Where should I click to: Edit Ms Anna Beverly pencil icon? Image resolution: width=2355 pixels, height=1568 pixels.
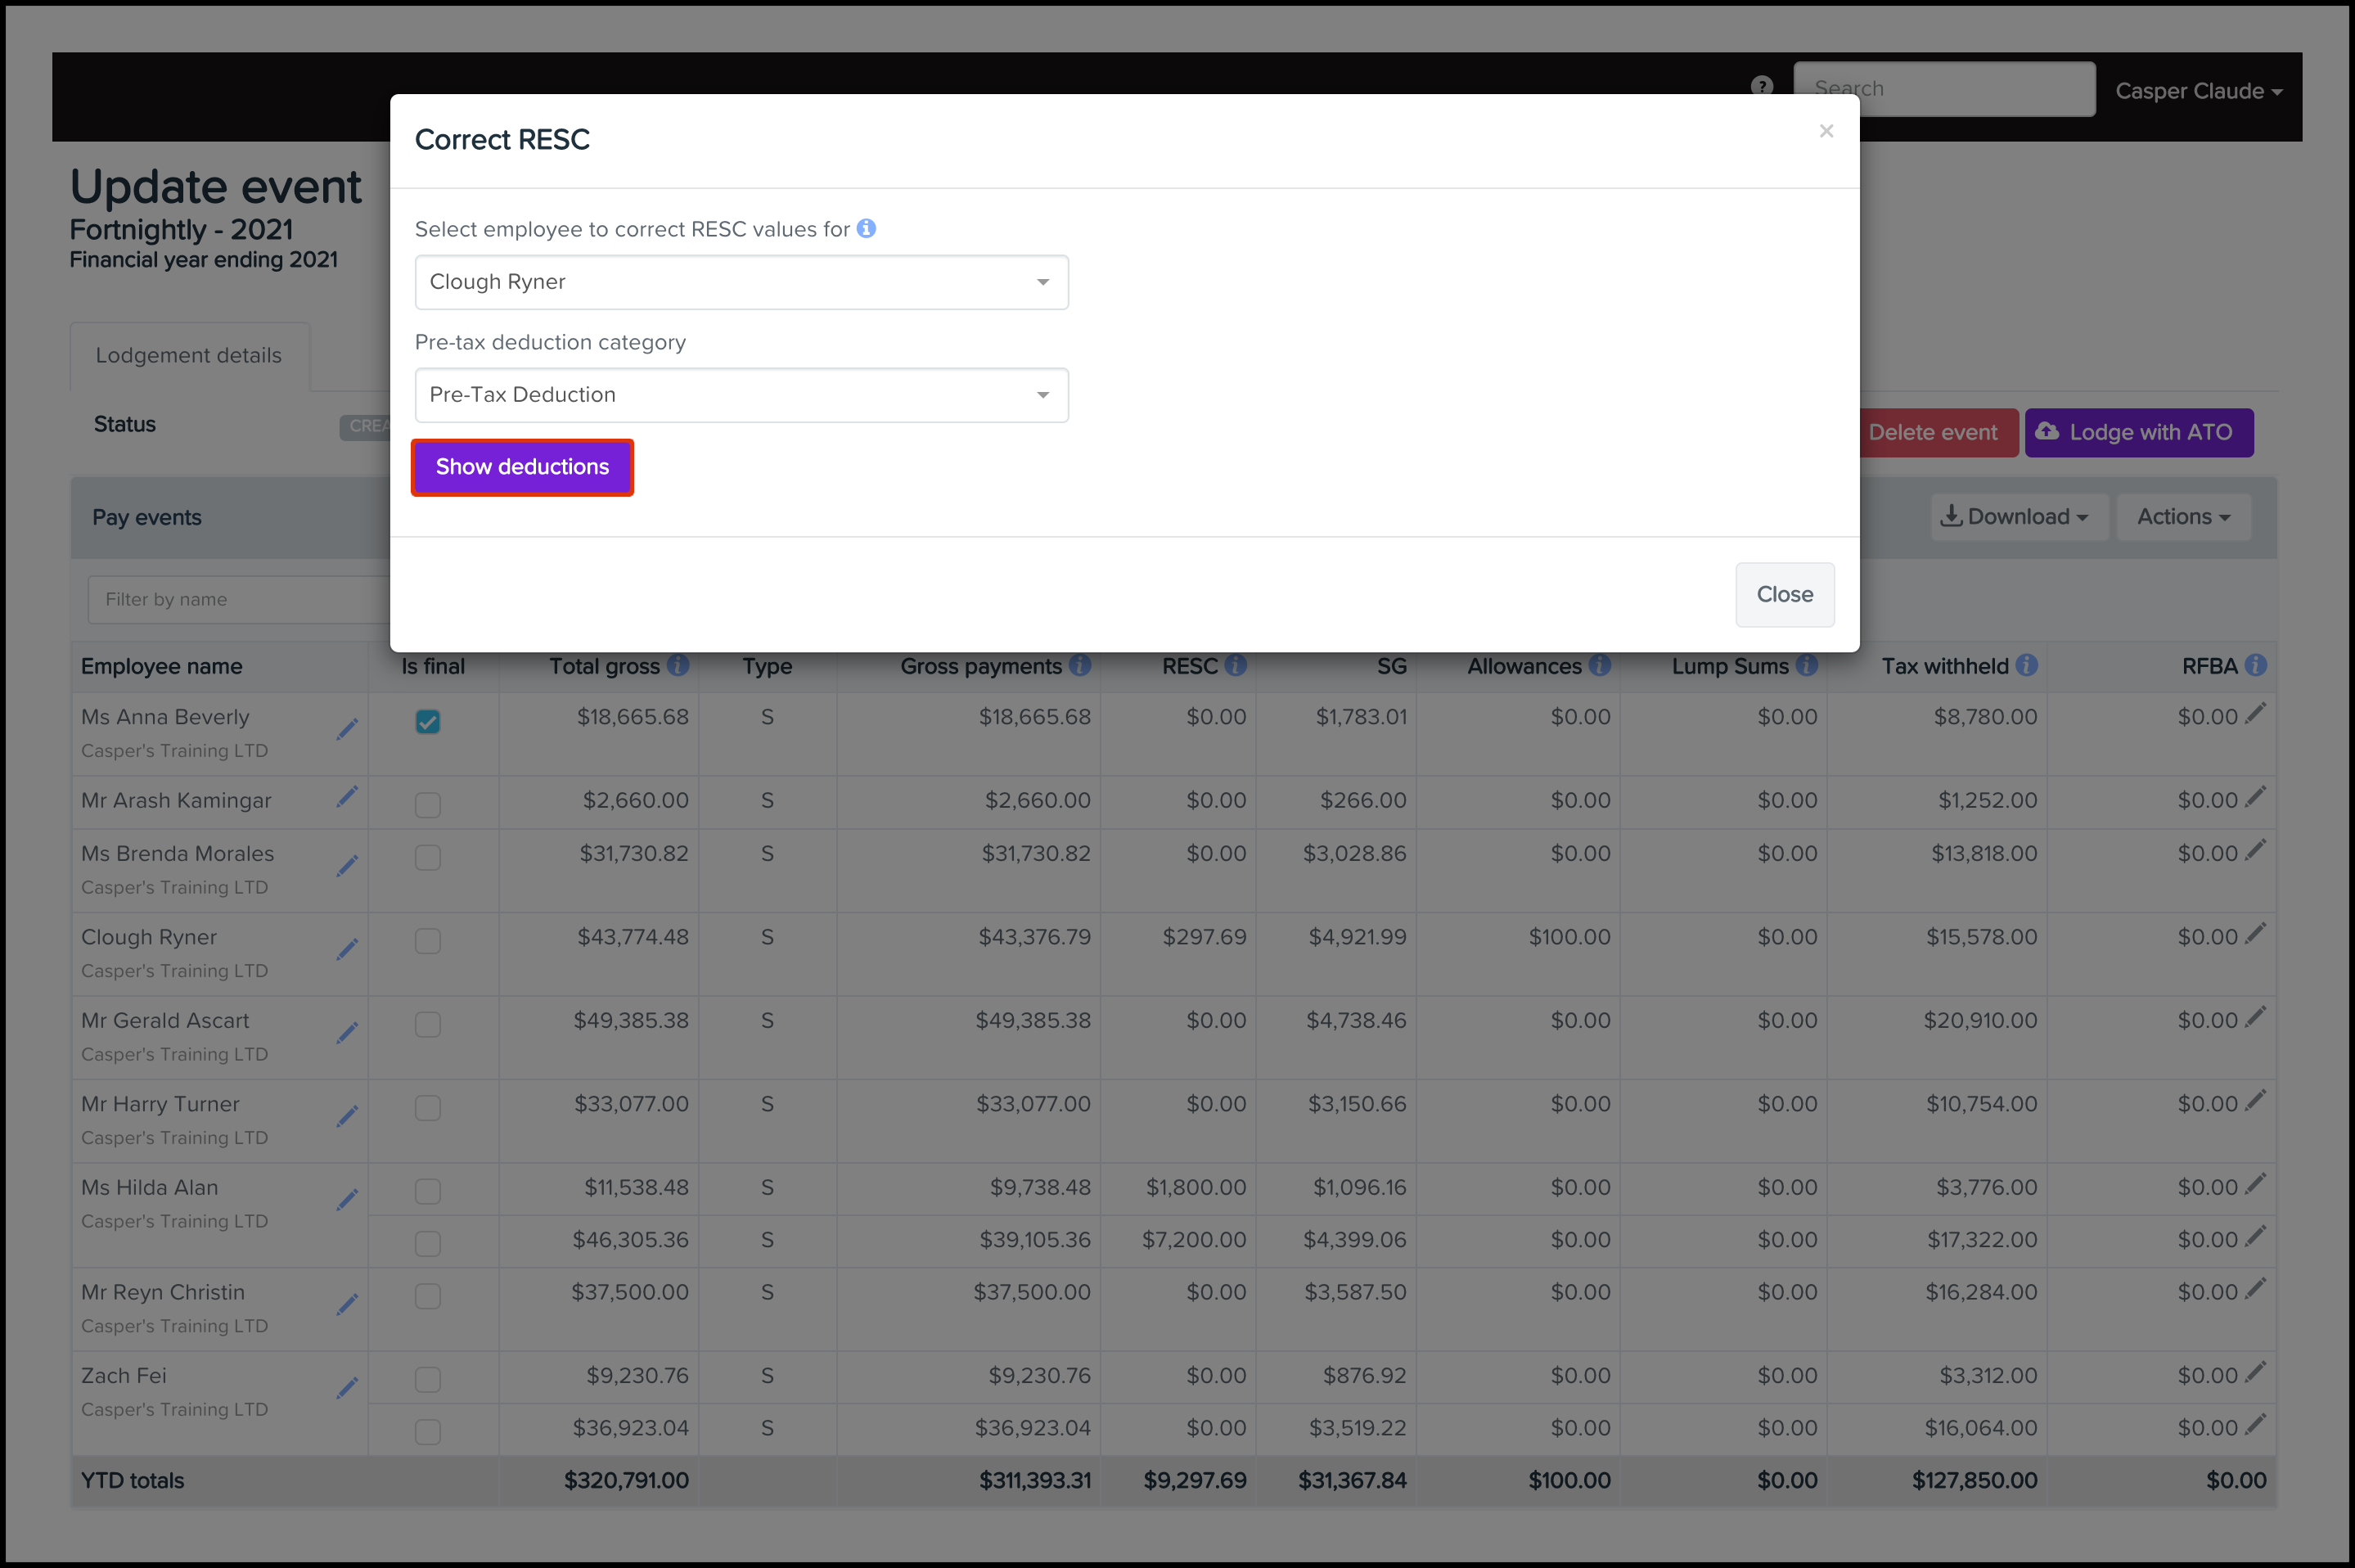click(347, 729)
